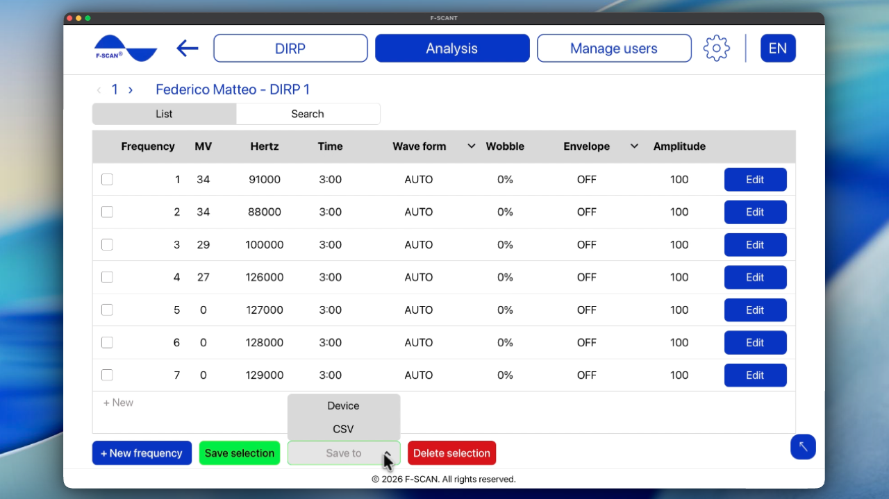This screenshot has width=889, height=499.
Task: Switch to the Search view tab
Action: pyautogui.click(x=308, y=114)
